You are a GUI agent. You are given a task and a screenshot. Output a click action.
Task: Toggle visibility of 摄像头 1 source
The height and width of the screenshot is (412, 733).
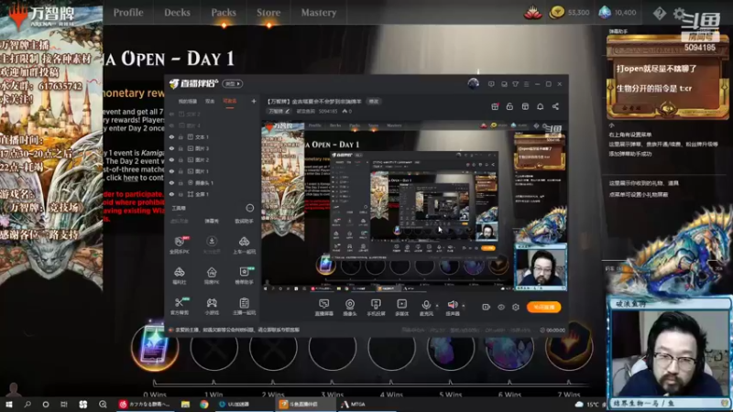click(x=171, y=182)
